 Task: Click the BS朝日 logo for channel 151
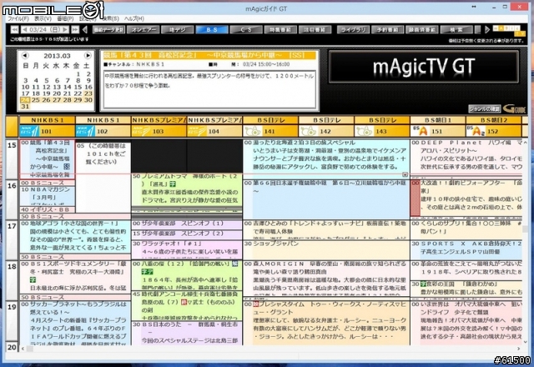point(421,131)
